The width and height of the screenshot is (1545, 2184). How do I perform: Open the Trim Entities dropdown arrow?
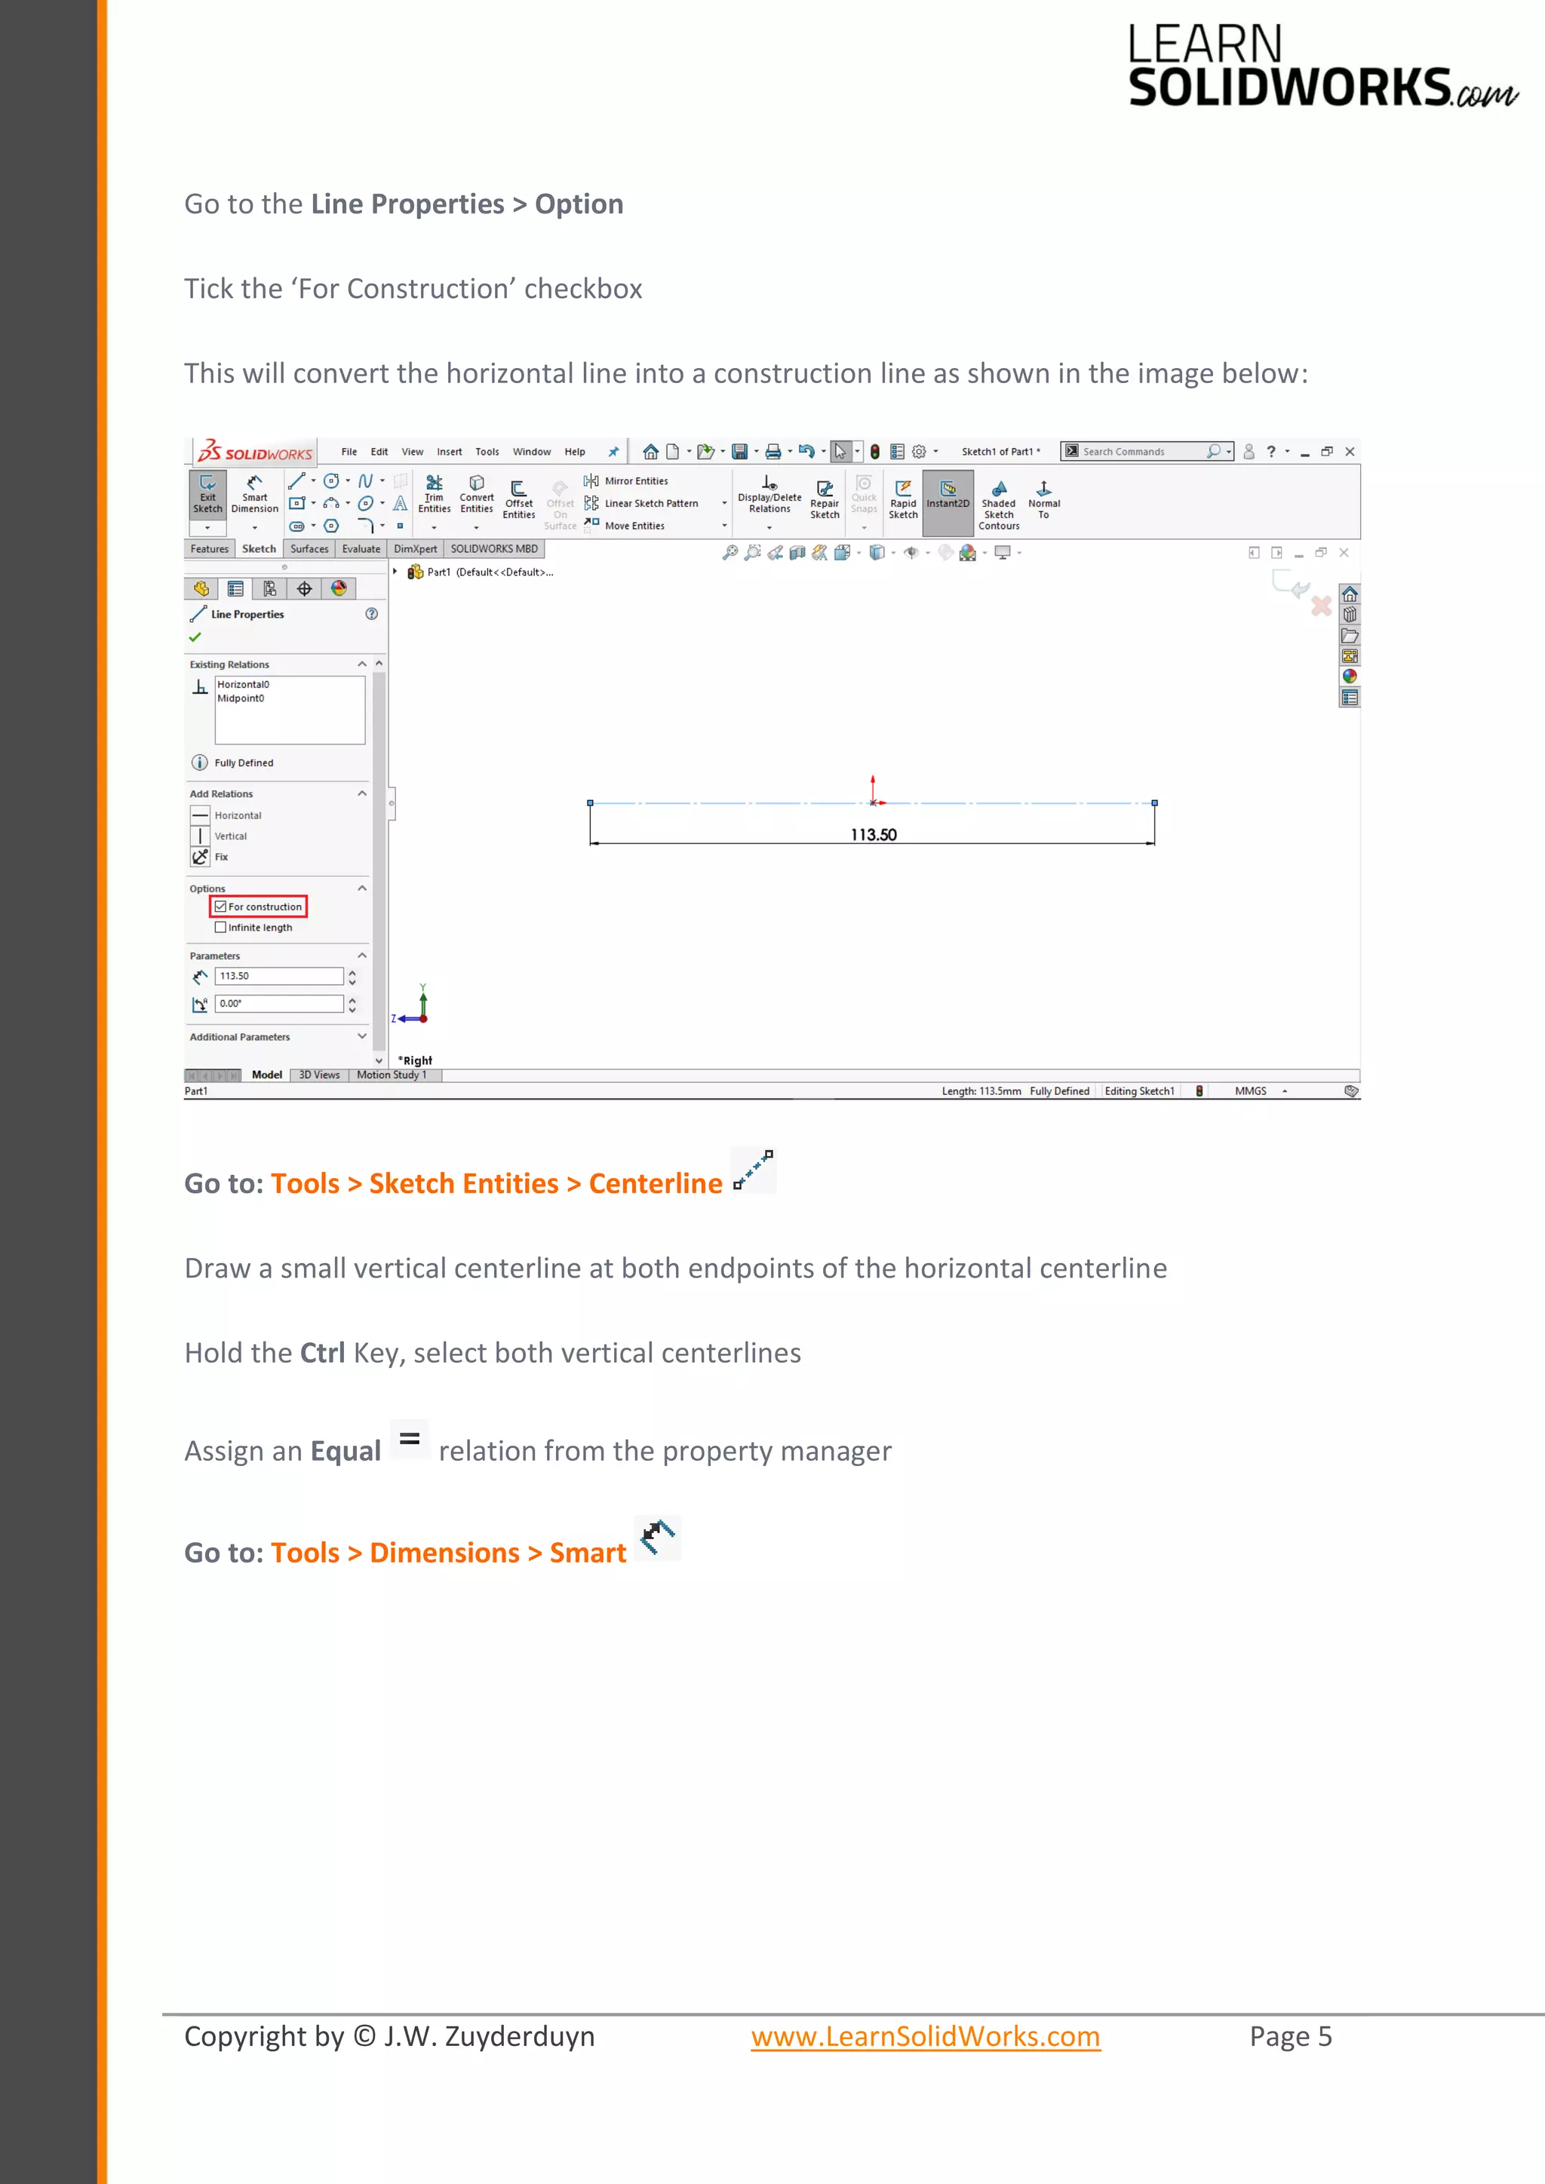pyautogui.click(x=434, y=527)
